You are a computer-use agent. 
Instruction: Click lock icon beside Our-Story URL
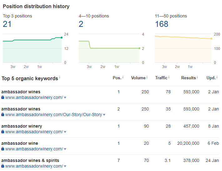coord(3,114)
